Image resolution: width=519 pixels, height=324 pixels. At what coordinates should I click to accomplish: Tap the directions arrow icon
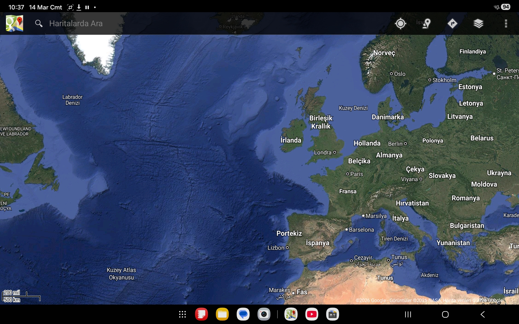click(452, 23)
